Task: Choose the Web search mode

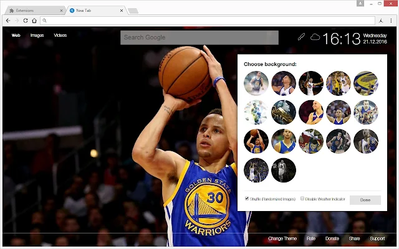Action: [x=16, y=35]
